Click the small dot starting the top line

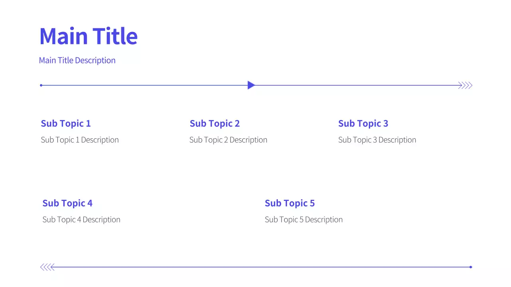tap(41, 85)
